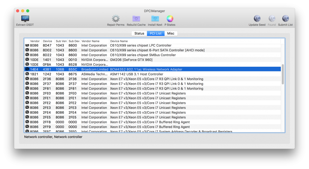Open P States color wheel icon

(x=170, y=19)
